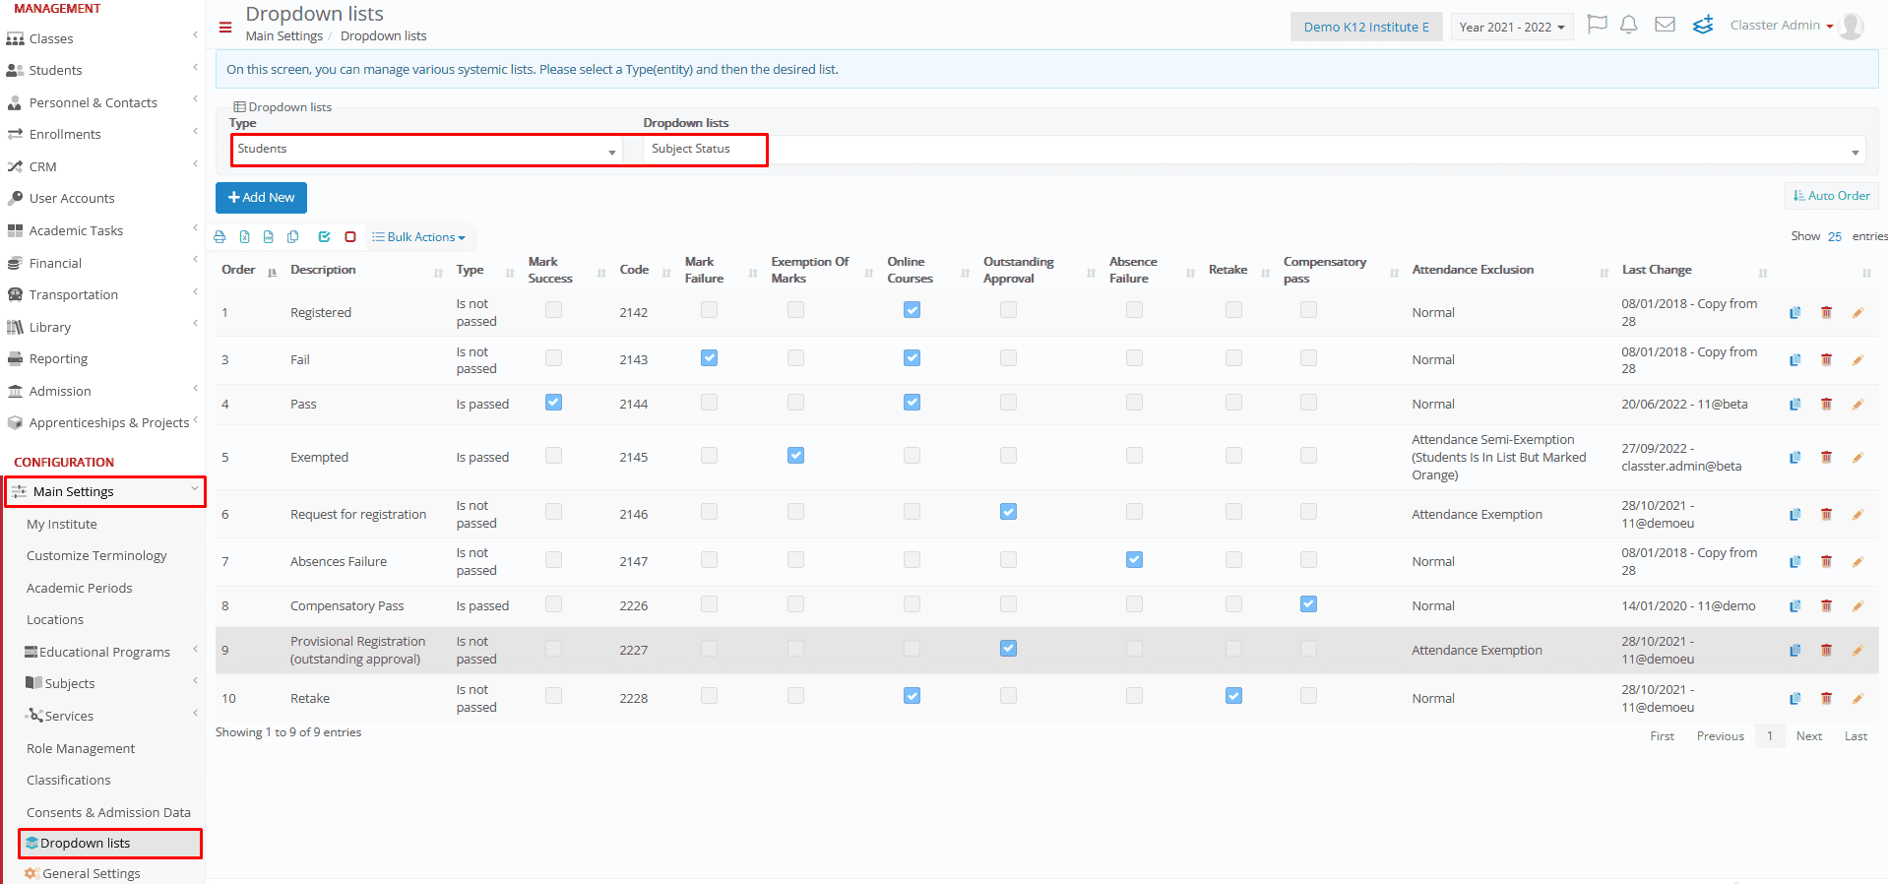Click the user avatar picture

1852,26
